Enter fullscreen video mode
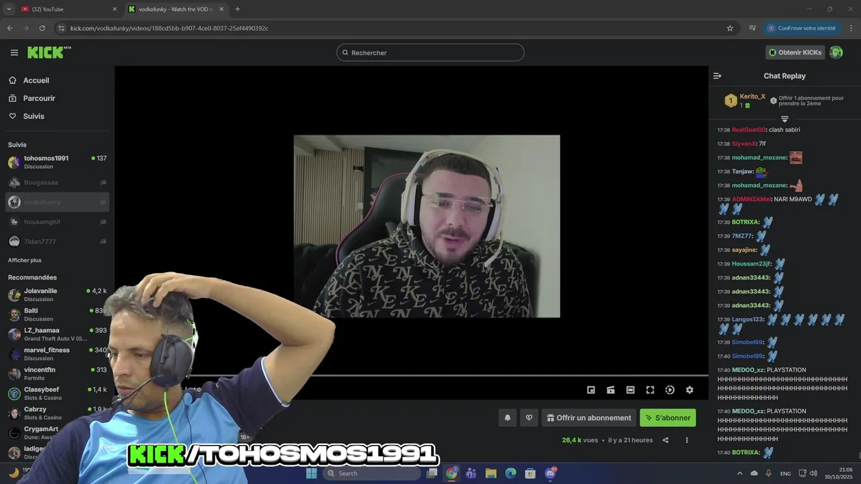The width and height of the screenshot is (861, 484). (650, 390)
